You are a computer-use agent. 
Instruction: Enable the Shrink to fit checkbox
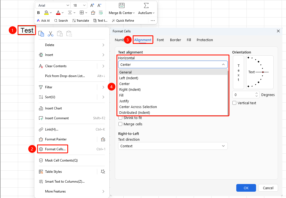pos(120,118)
